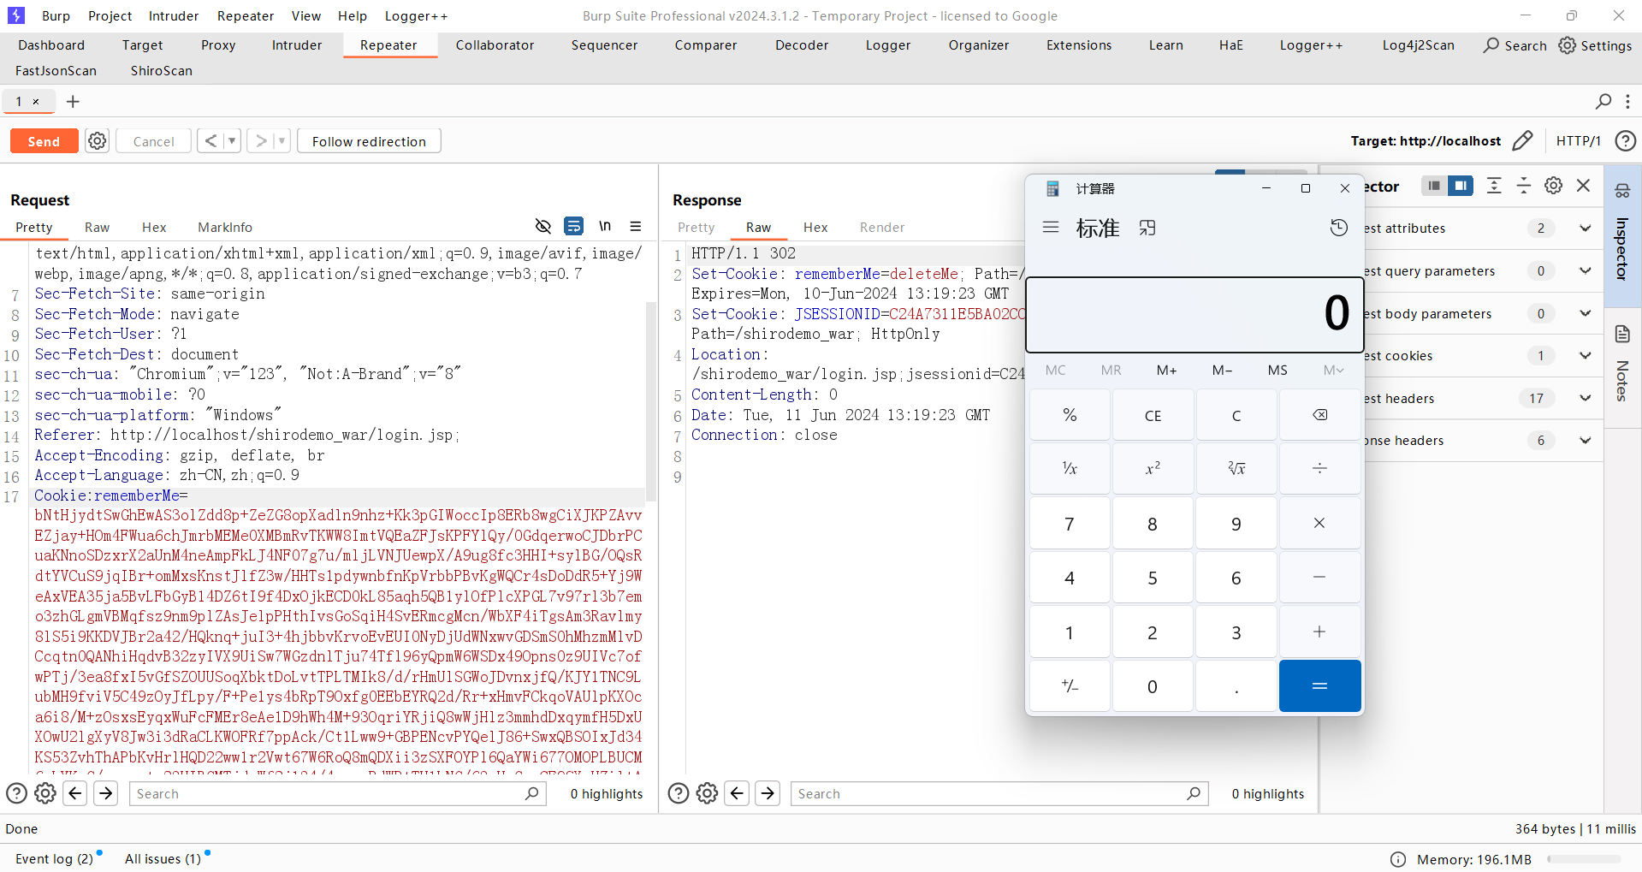Toggle calculator keep-on-top icon
Screen dimensions: 1642x872
(x=1147, y=228)
